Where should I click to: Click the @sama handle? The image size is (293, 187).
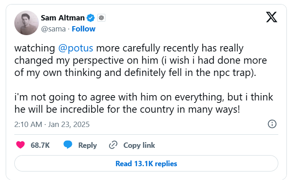[x=54, y=29]
